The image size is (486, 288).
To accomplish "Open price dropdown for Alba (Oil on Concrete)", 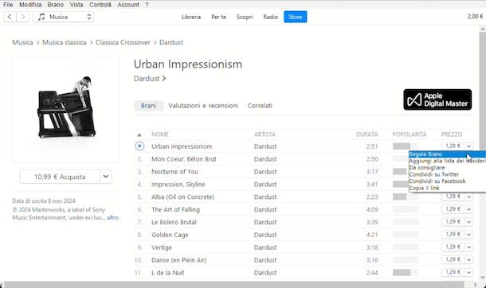I will pos(469,197).
